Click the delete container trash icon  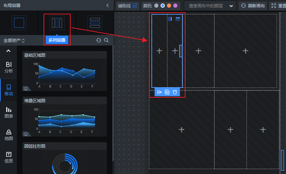[x=175, y=92]
